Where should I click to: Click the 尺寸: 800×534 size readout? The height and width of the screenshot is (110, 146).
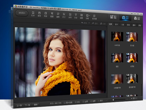click(56, 103)
